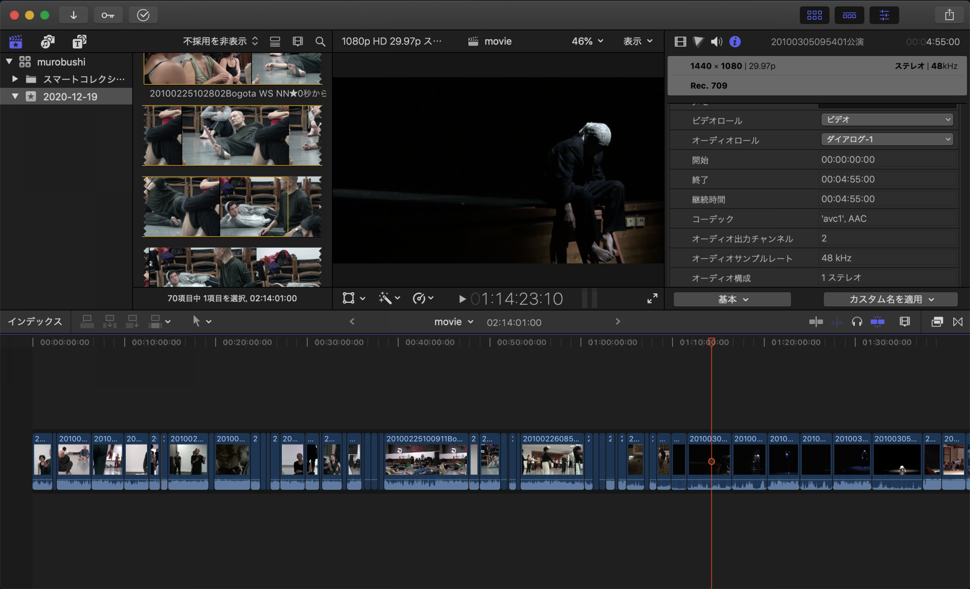Show the Photos and Audio sidebar

47,41
